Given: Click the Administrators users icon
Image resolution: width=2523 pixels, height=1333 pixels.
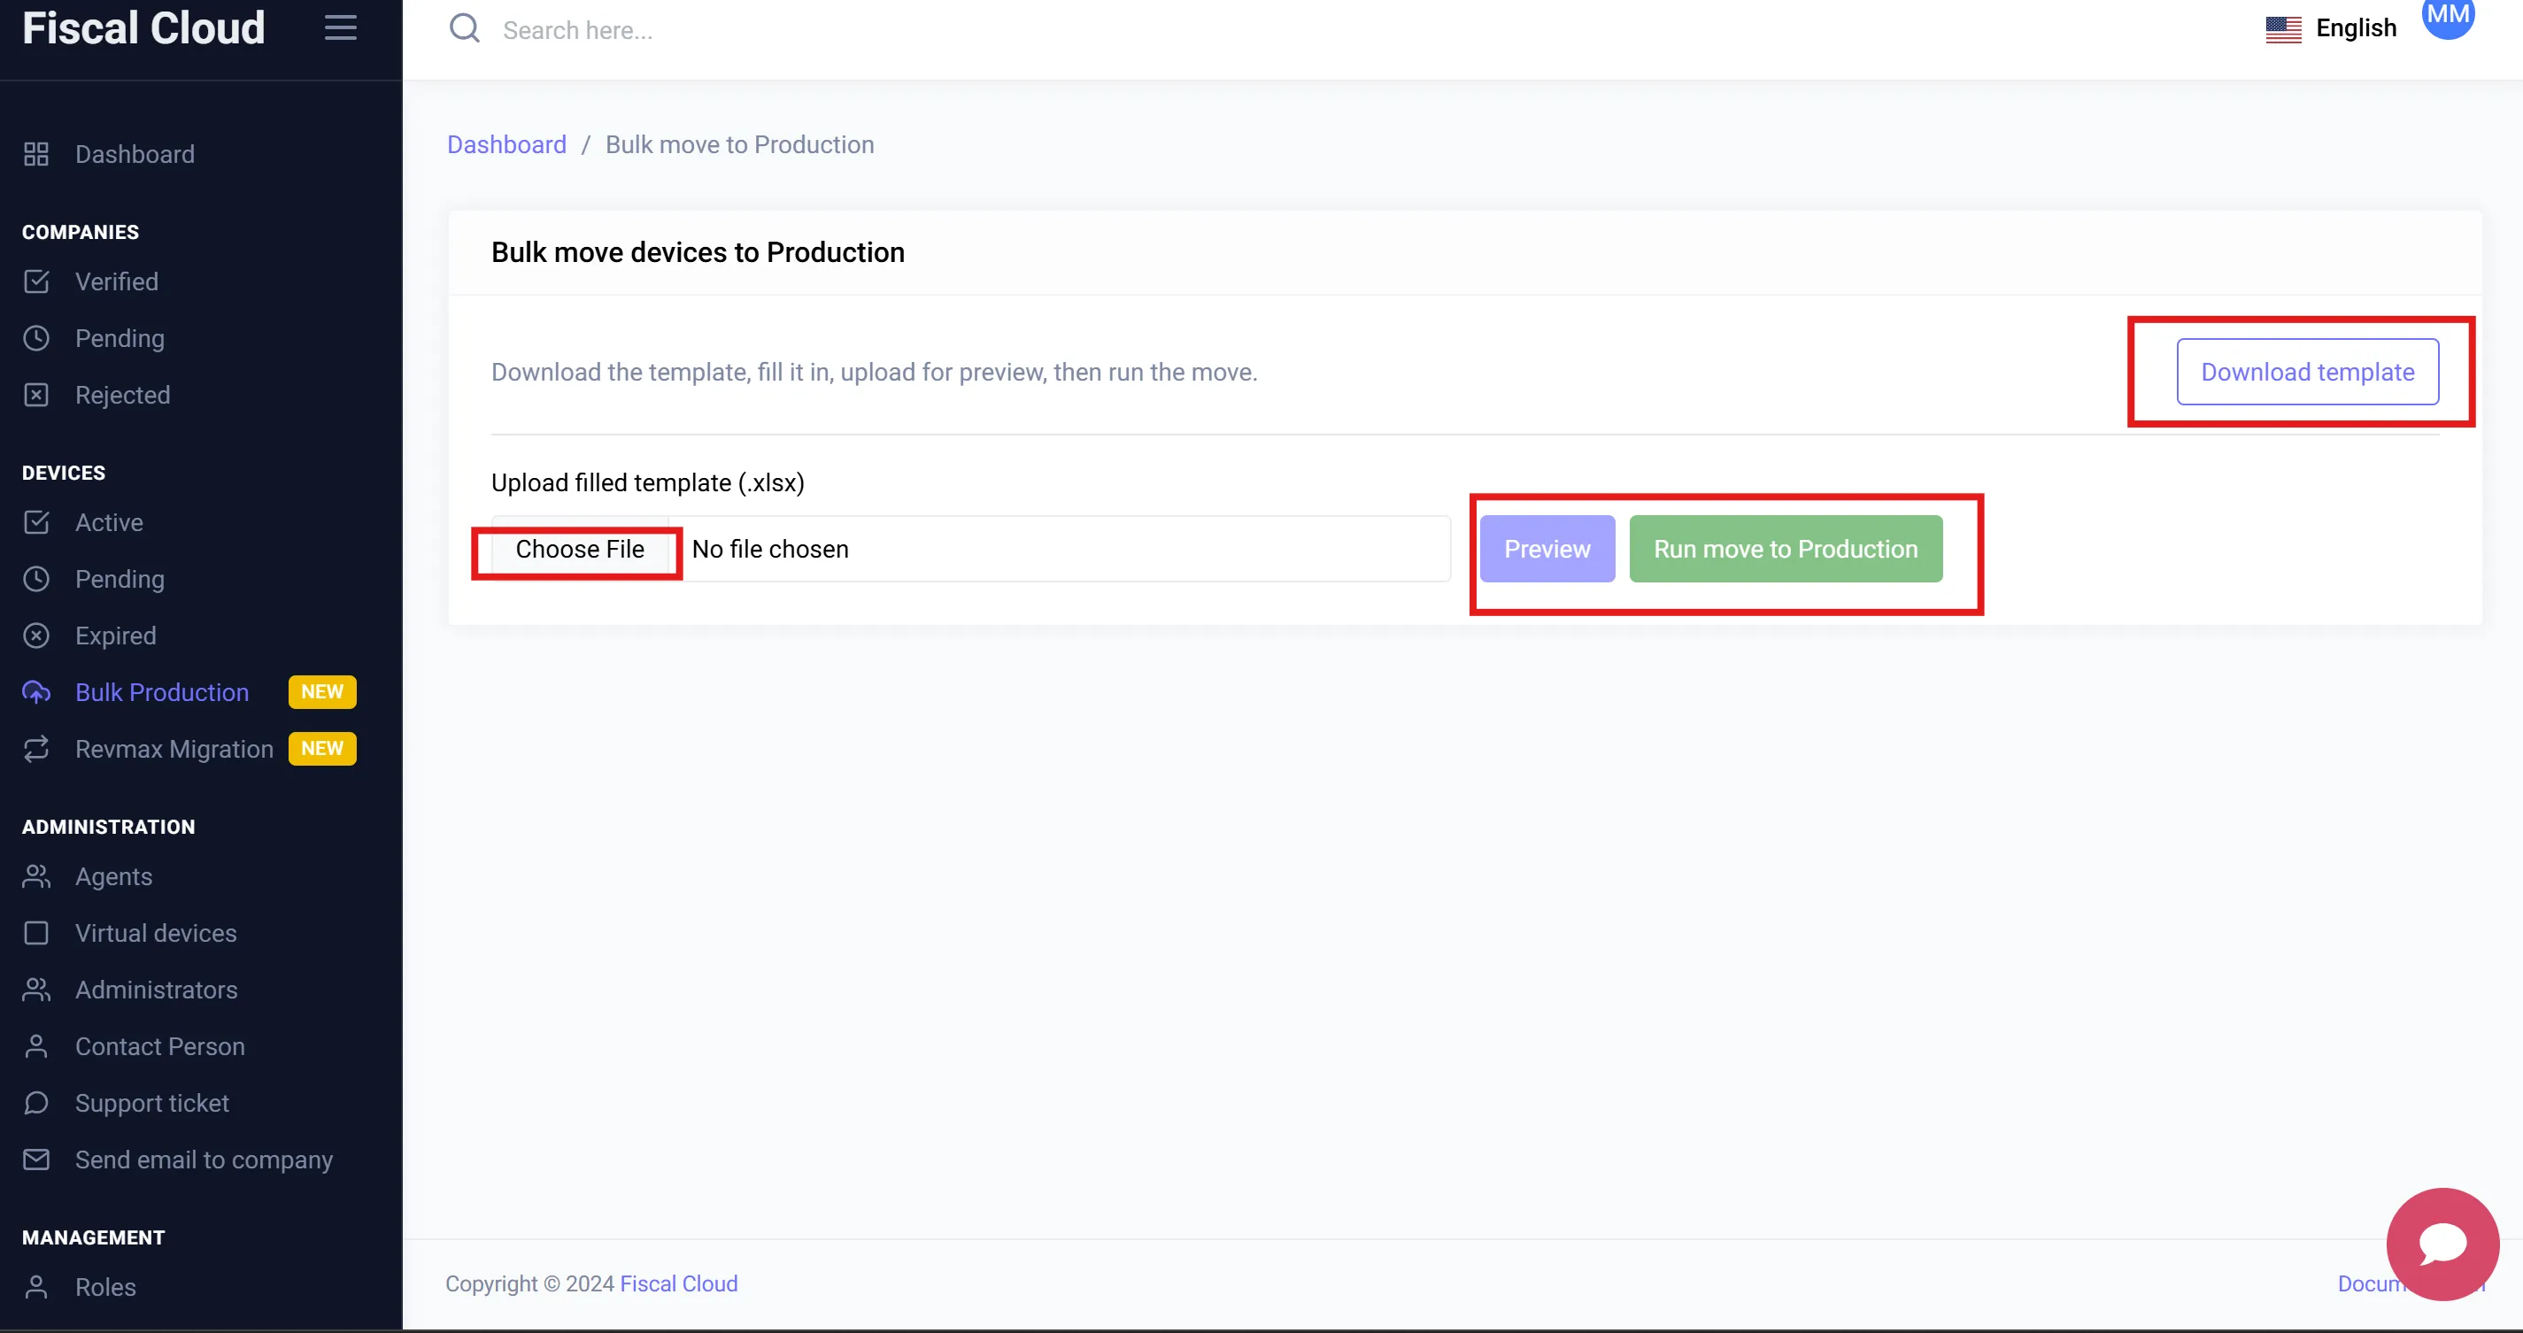Looking at the screenshot, I should click(36, 990).
